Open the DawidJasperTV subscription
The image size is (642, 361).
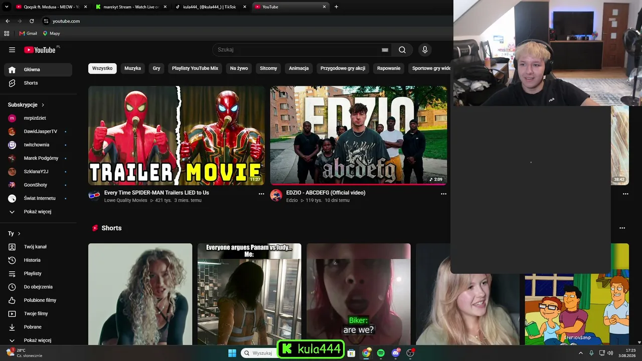pyautogui.click(x=38, y=131)
